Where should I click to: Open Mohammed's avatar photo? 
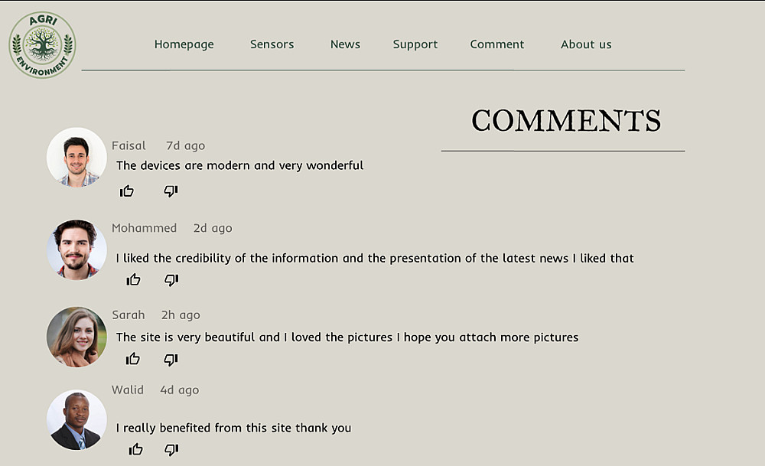click(x=76, y=249)
